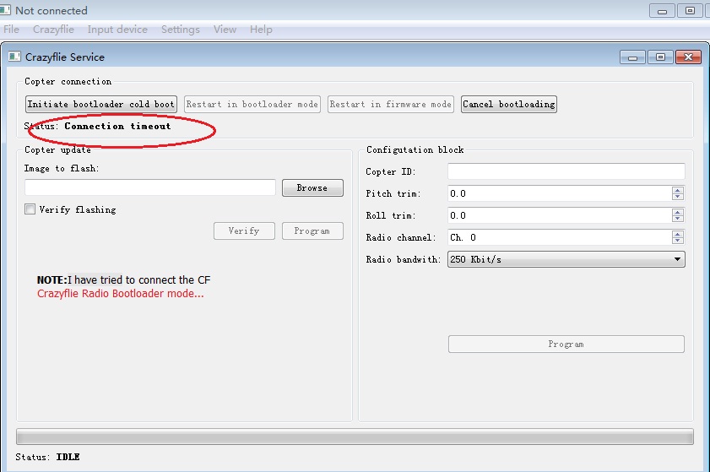
Task: Click the Copter ID input field
Action: coord(566,171)
